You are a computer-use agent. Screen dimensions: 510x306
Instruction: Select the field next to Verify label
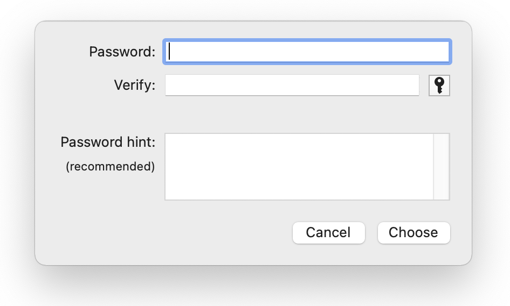(x=292, y=85)
